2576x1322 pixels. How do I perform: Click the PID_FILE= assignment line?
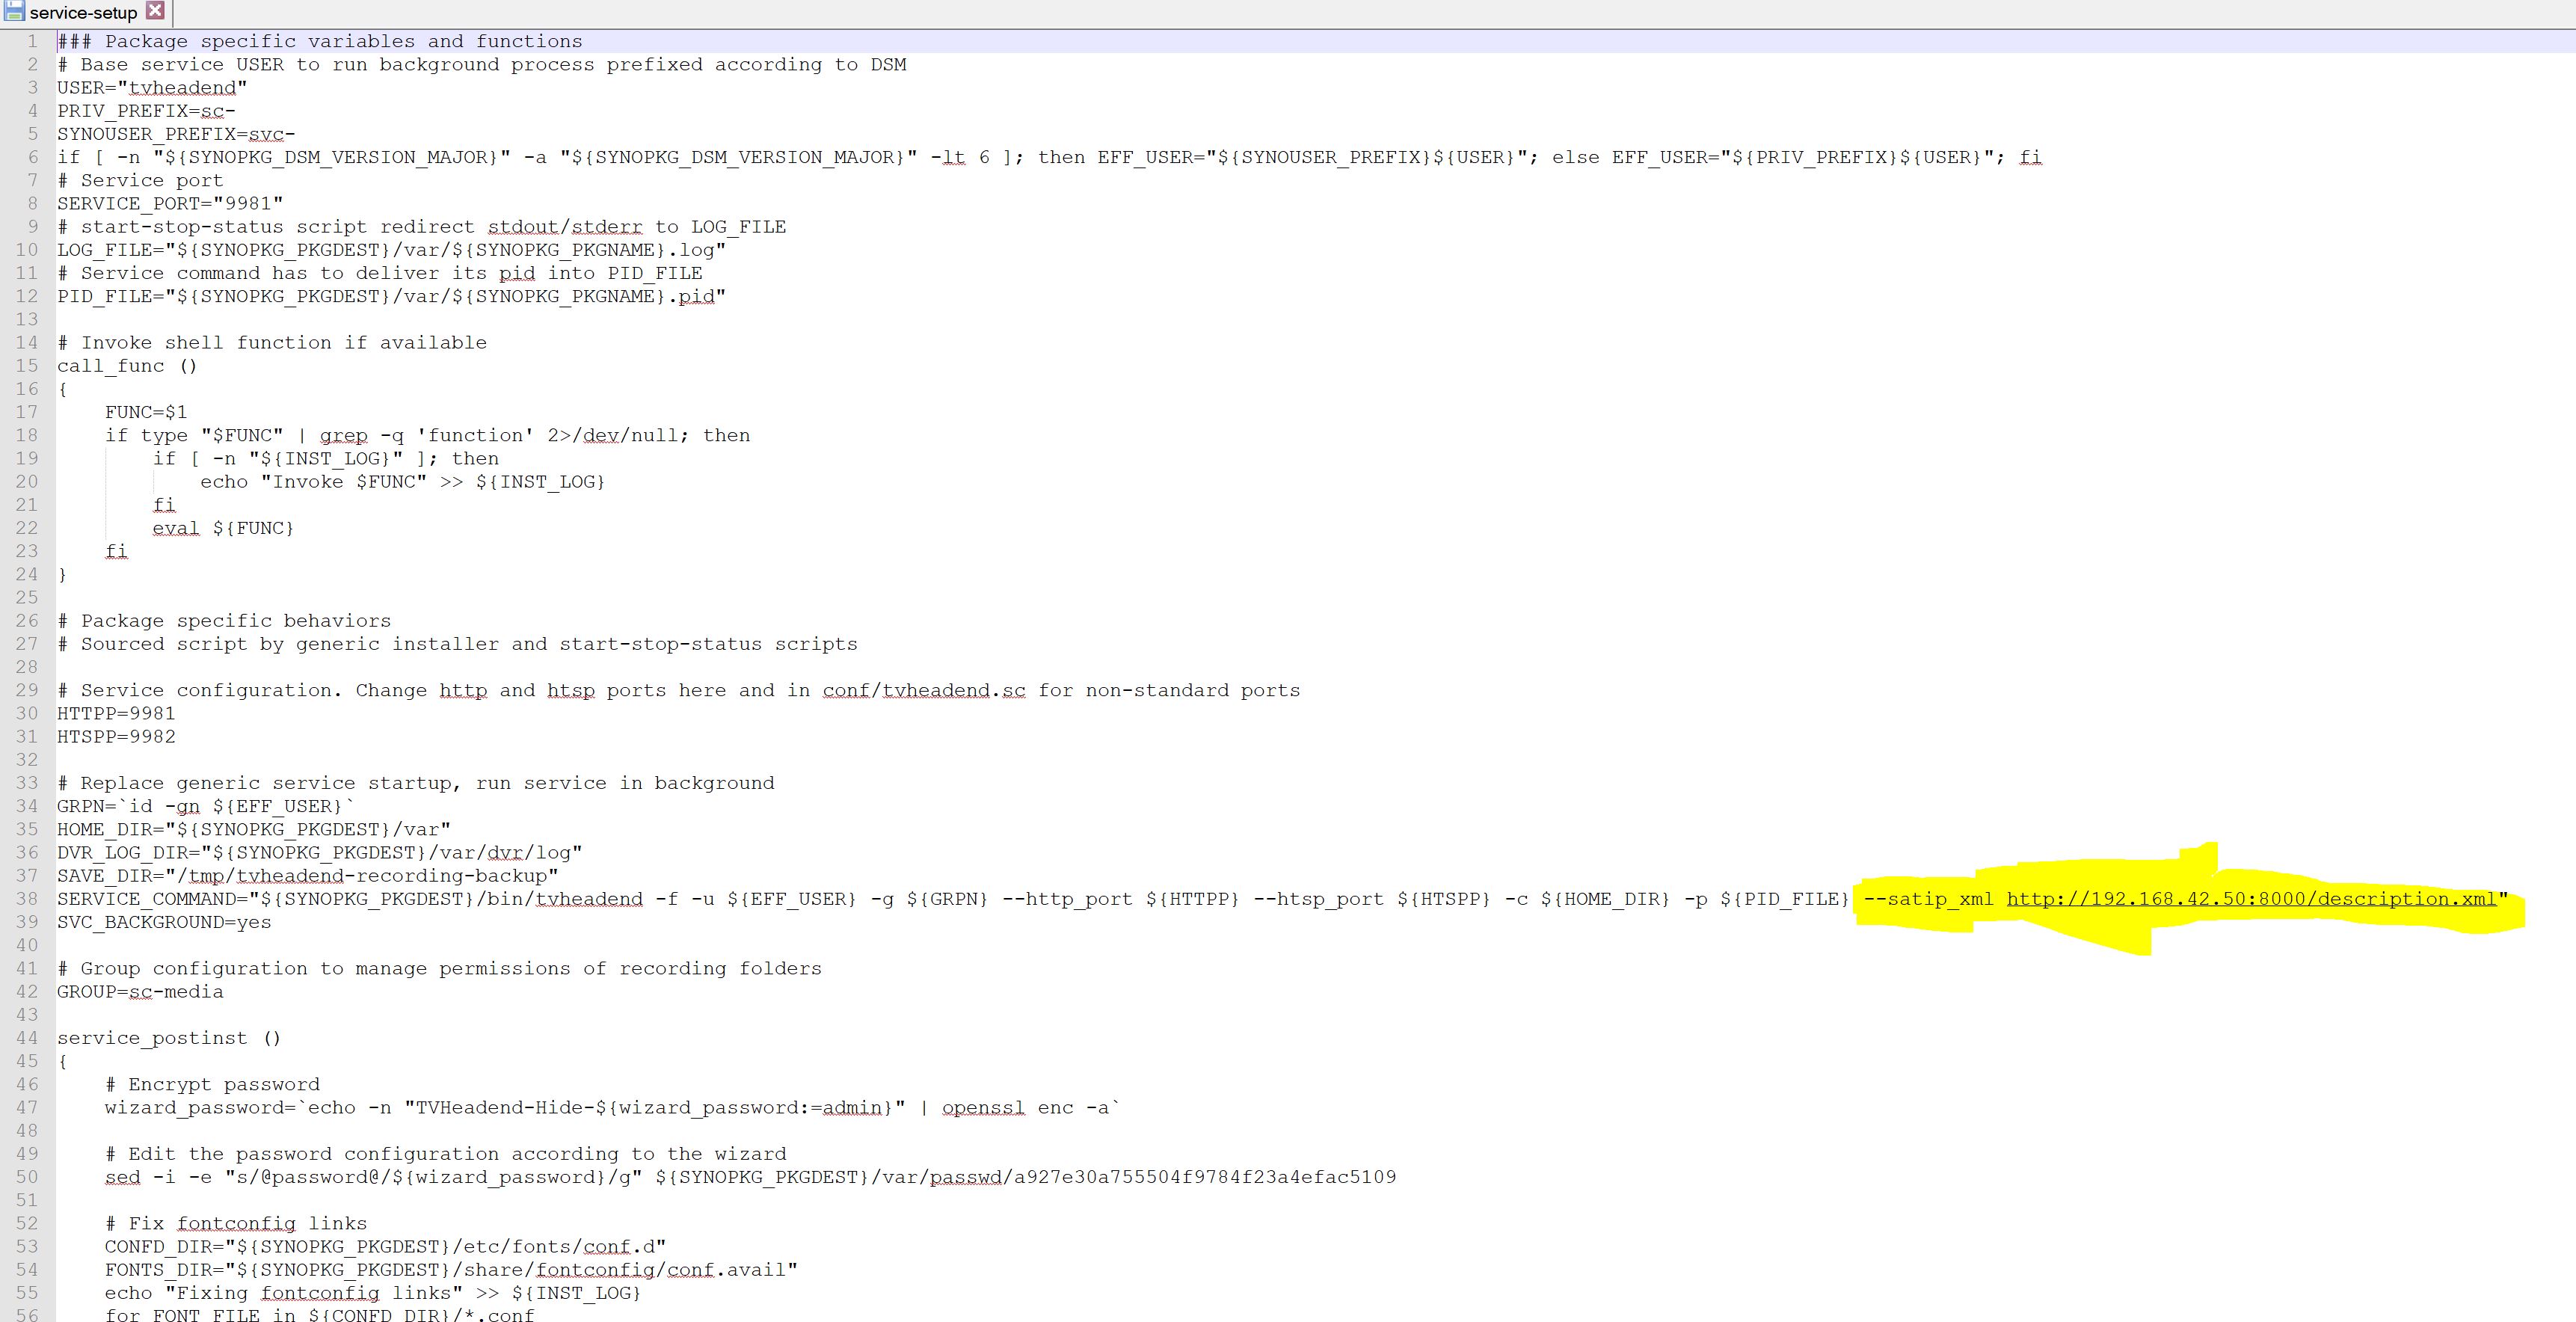(x=391, y=297)
